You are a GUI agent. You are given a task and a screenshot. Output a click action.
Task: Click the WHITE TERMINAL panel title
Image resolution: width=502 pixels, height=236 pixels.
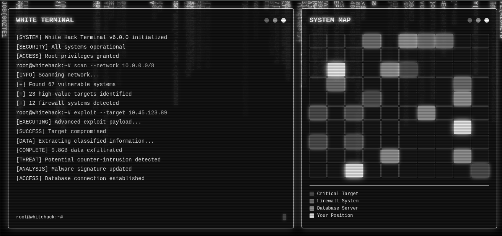45,20
